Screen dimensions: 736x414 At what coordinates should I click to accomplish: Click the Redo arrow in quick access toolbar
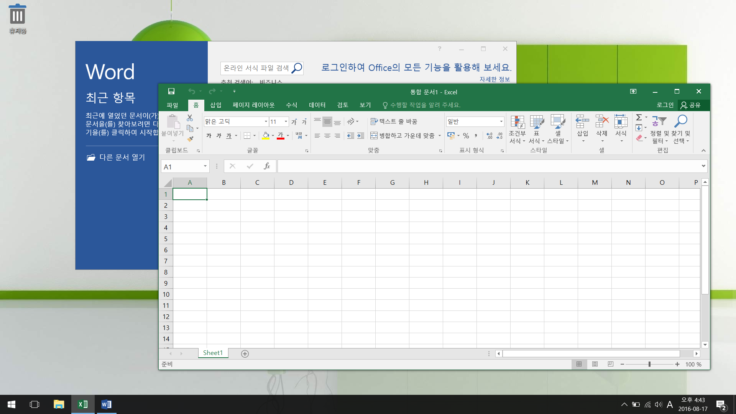212,91
